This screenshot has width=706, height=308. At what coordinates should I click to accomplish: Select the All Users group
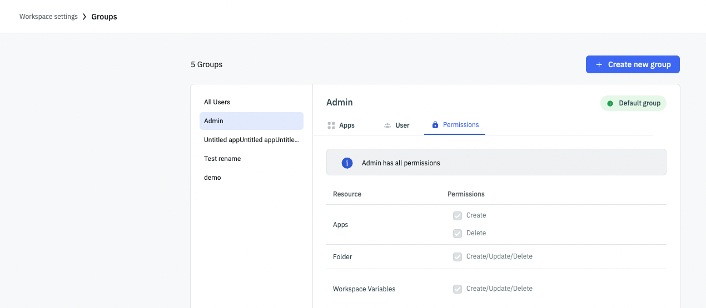tap(217, 102)
